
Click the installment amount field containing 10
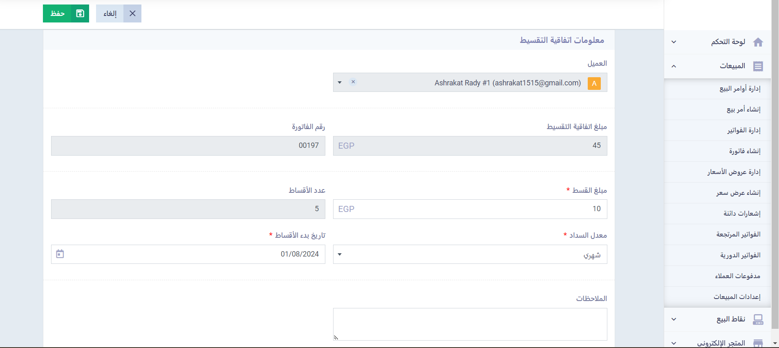(470, 209)
